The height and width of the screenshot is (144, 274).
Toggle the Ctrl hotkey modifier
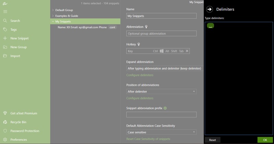pos(155,51)
